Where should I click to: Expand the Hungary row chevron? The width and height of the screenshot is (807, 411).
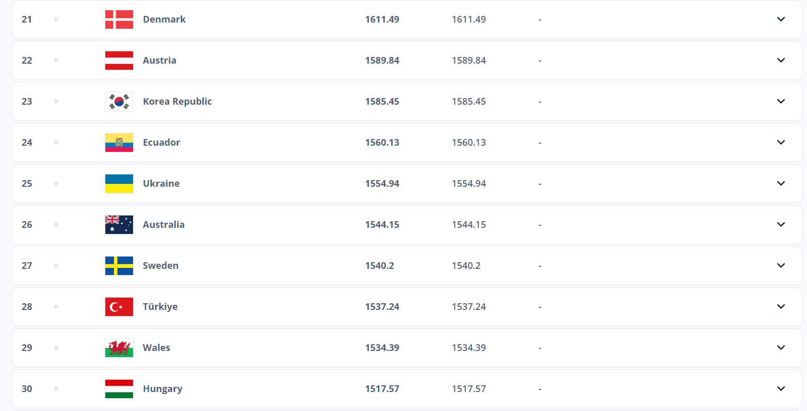[x=781, y=389]
